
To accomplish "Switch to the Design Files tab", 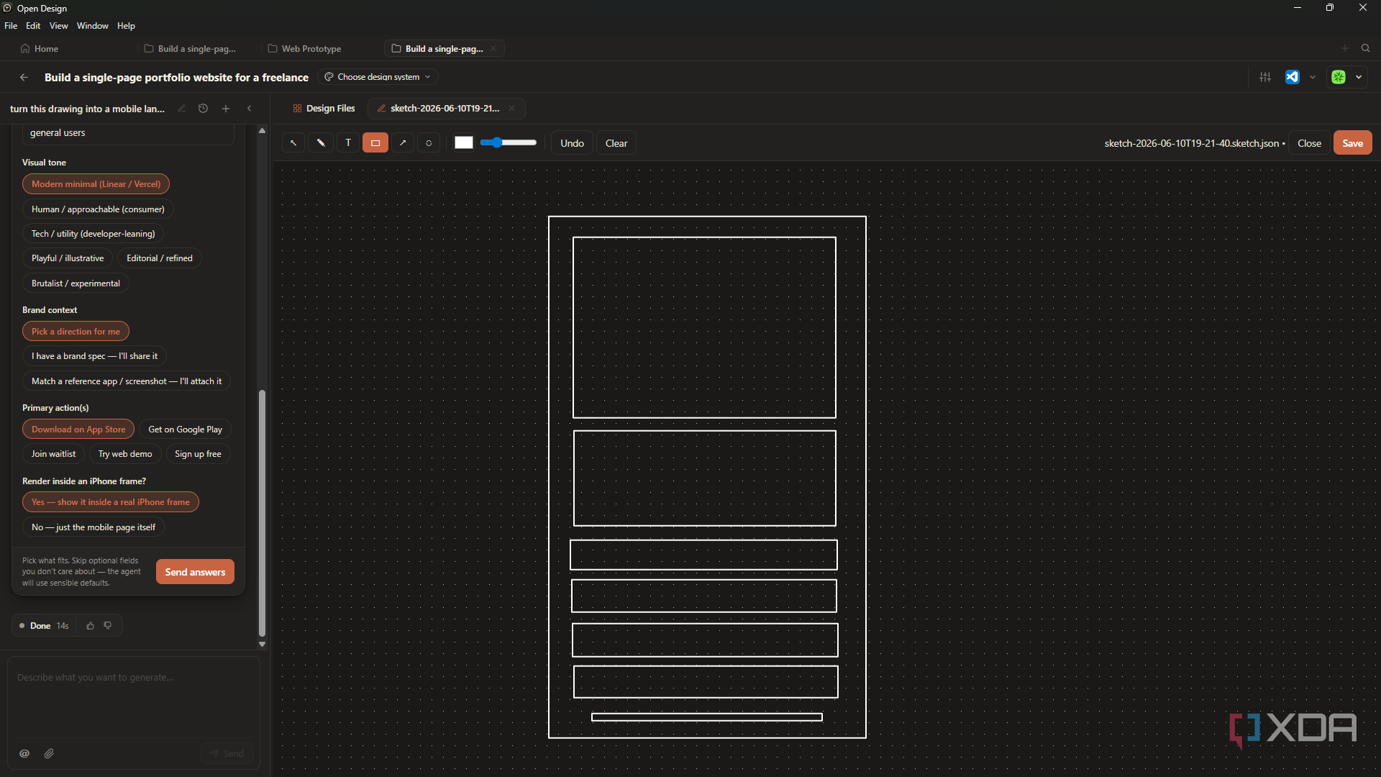I will pyautogui.click(x=324, y=109).
